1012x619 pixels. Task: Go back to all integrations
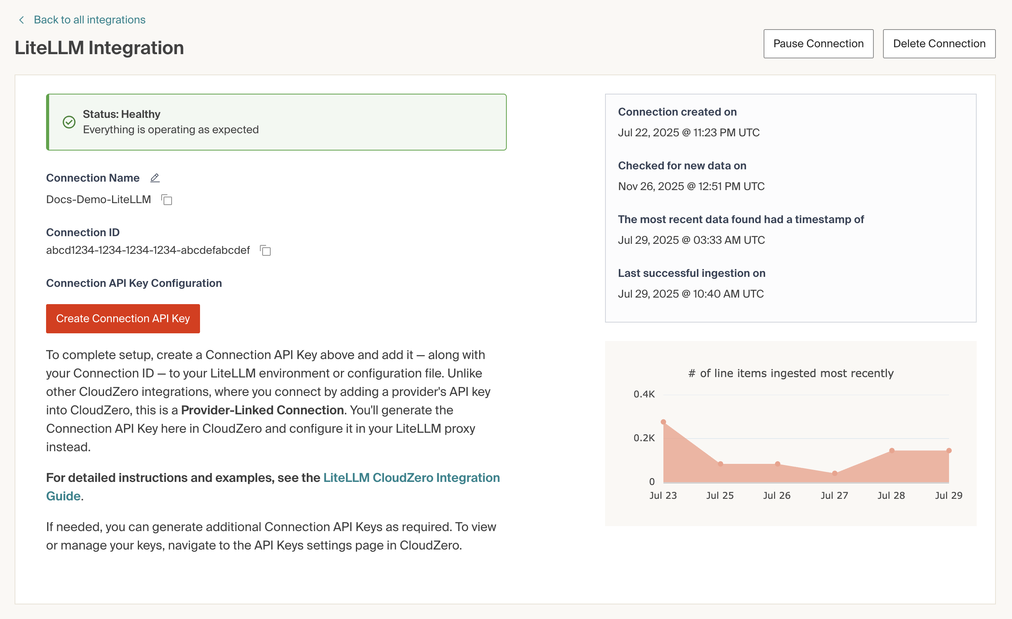point(89,20)
